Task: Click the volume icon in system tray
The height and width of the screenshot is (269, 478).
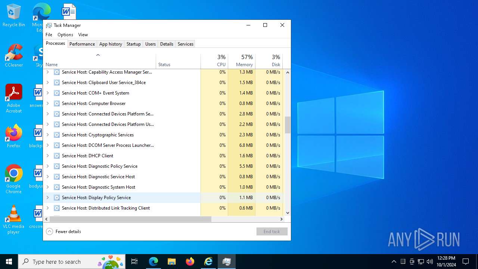Action: point(430,262)
